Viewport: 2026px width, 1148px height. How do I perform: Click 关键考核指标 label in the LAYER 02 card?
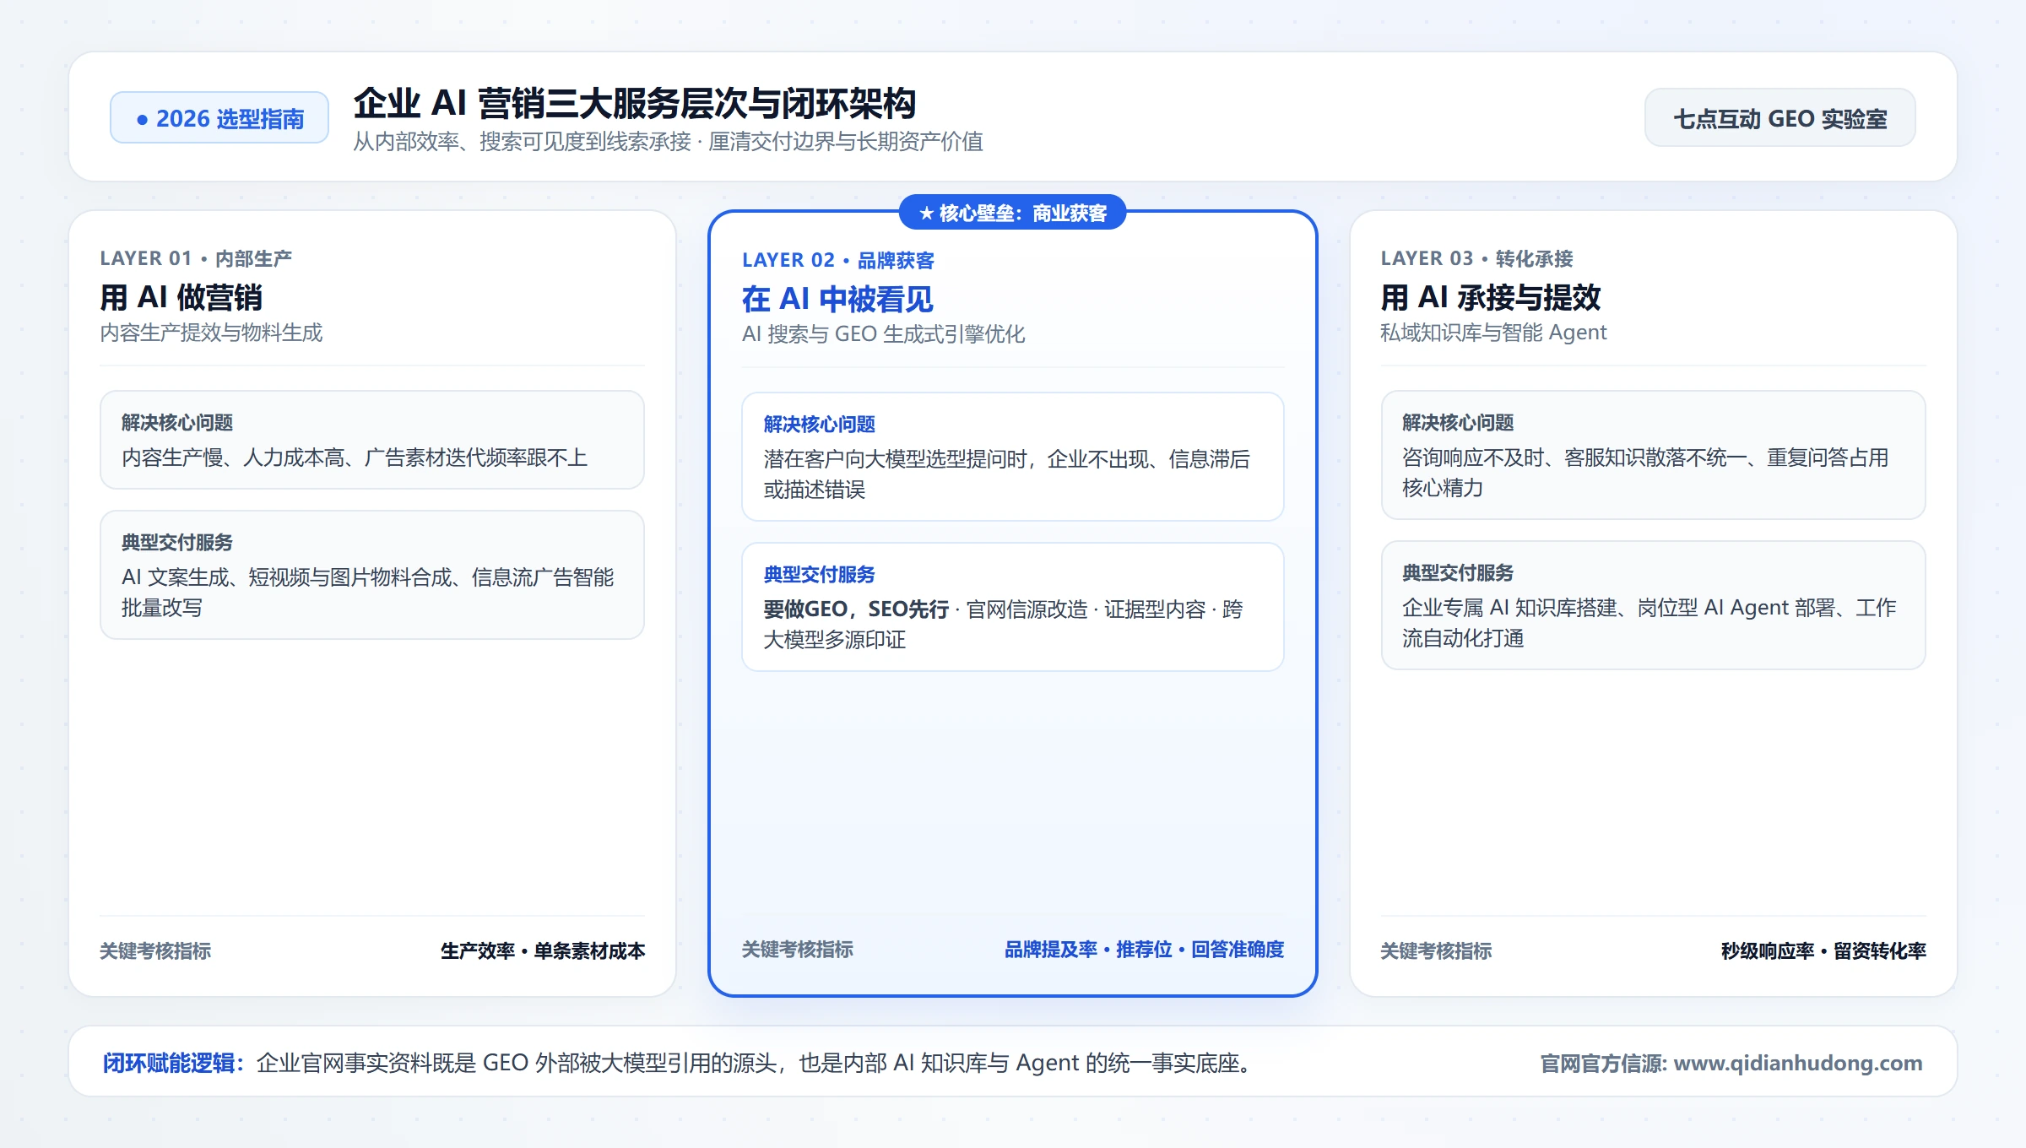click(798, 949)
